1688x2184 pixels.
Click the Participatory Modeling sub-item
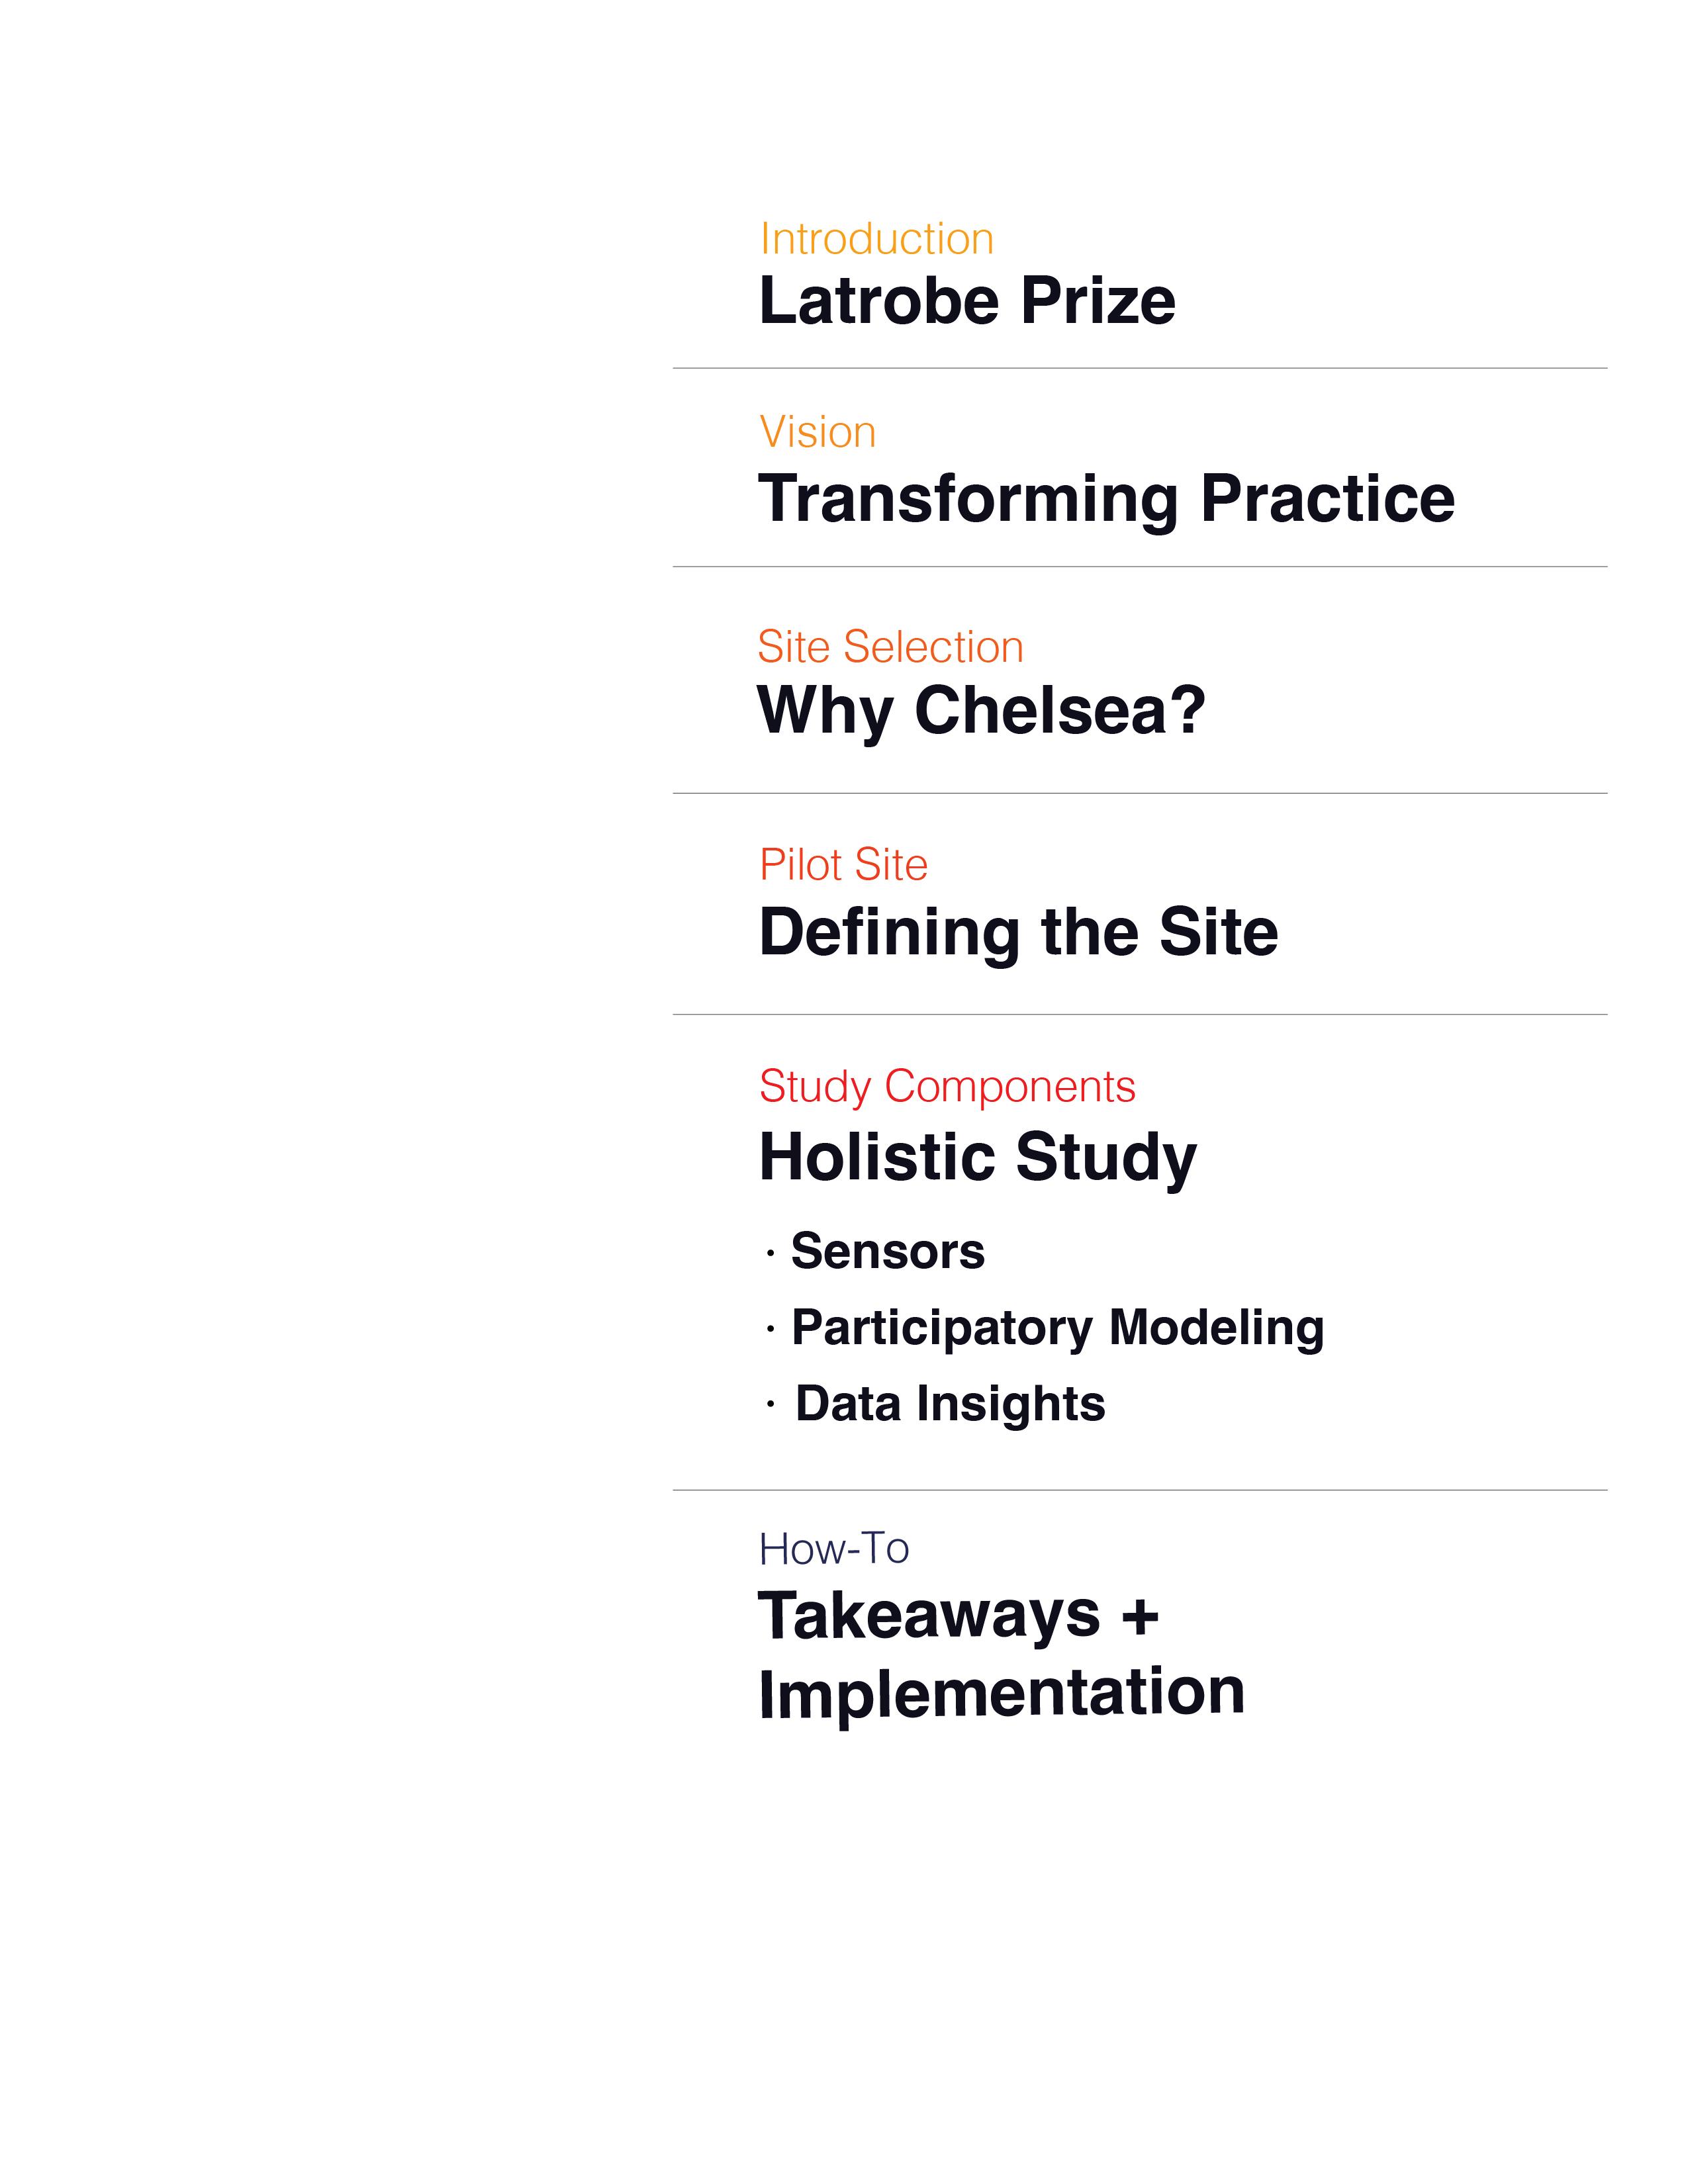pyautogui.click(x=1057, y=1328)
